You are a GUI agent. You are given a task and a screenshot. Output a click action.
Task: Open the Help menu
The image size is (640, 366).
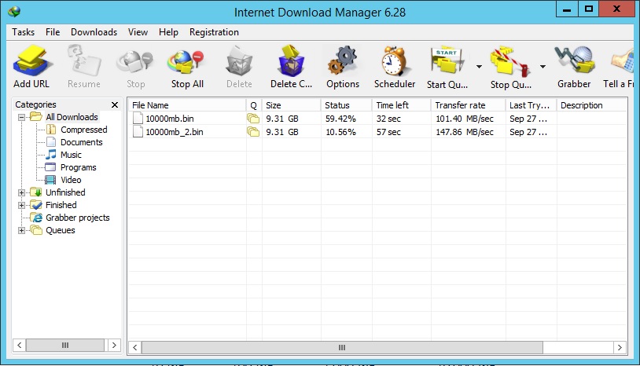tap(168, 32)
